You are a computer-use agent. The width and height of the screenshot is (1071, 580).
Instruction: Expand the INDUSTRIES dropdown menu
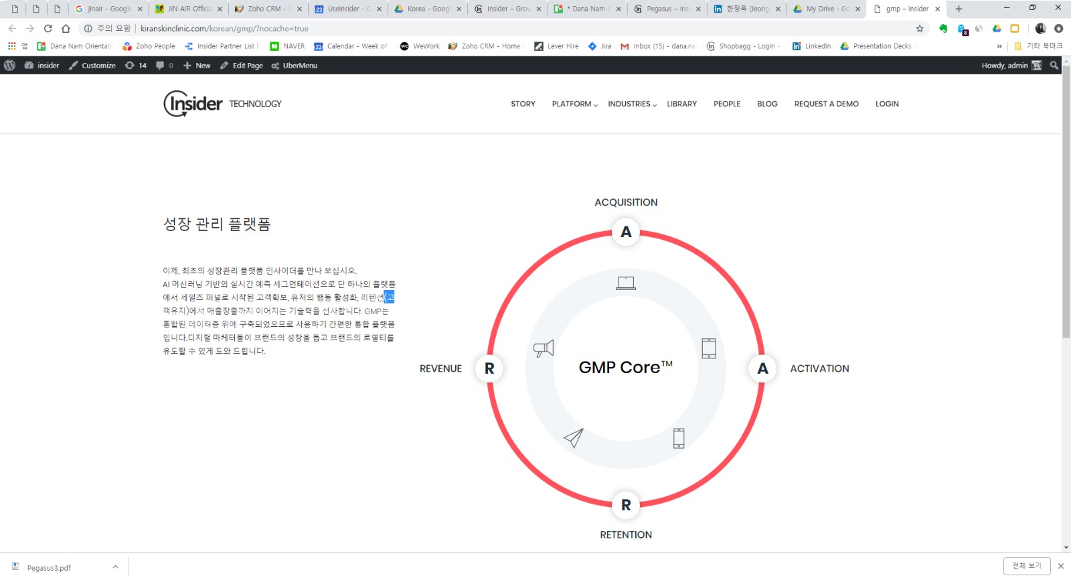[632, 104]
